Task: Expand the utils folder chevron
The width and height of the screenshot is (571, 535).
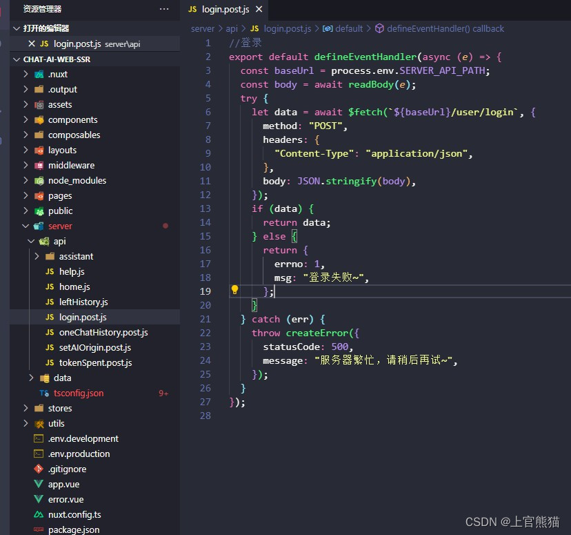Action: (x=26, y=423)
